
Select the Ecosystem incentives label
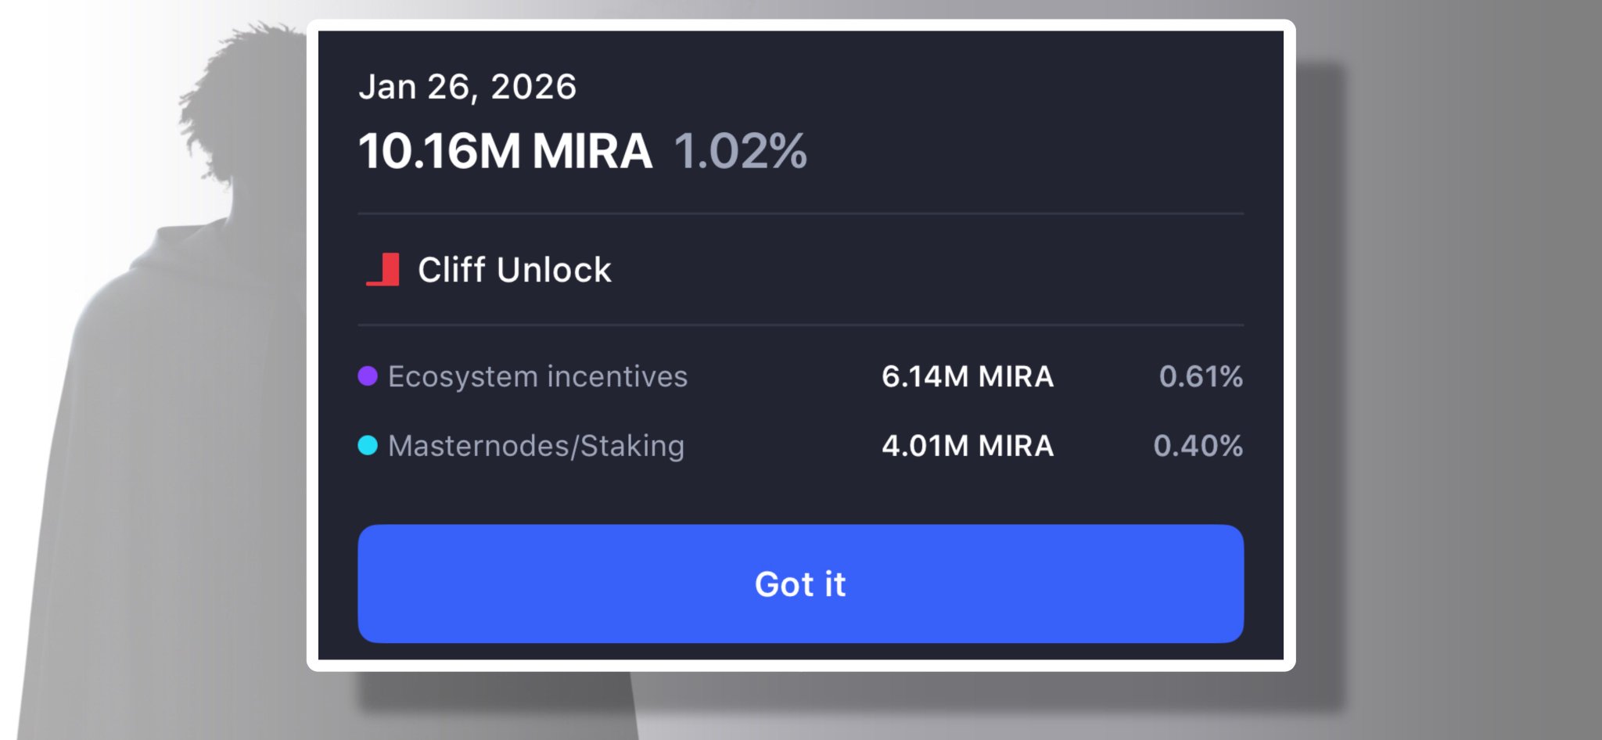pyautogui.click(x=537, y=376)
